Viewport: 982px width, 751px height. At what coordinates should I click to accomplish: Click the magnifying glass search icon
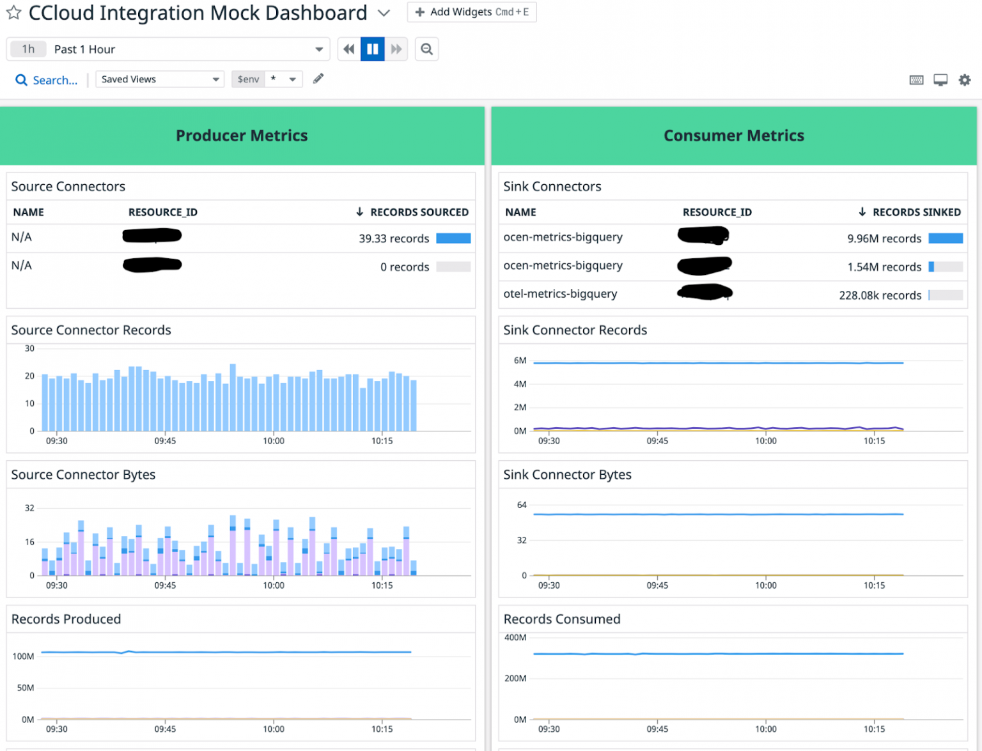tap(21, 80)
